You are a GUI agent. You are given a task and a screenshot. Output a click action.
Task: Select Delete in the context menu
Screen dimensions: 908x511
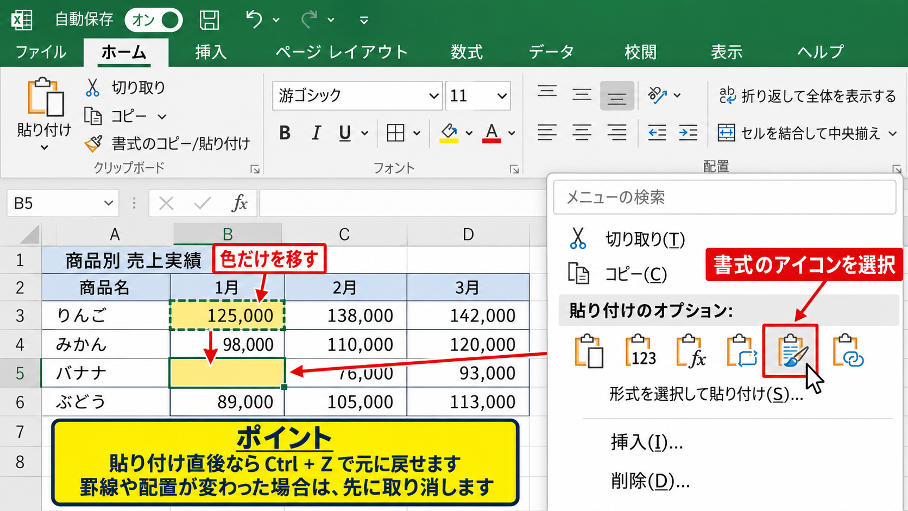(x=650, y=481)
